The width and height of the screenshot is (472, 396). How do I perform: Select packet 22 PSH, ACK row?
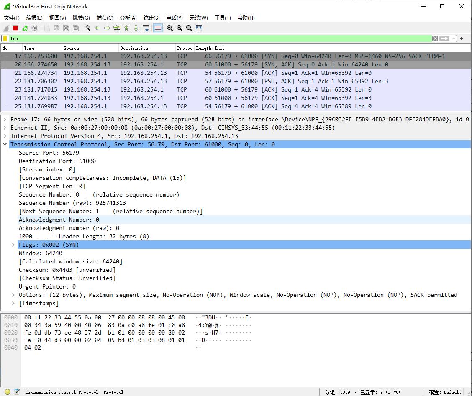tap(236, 81)
